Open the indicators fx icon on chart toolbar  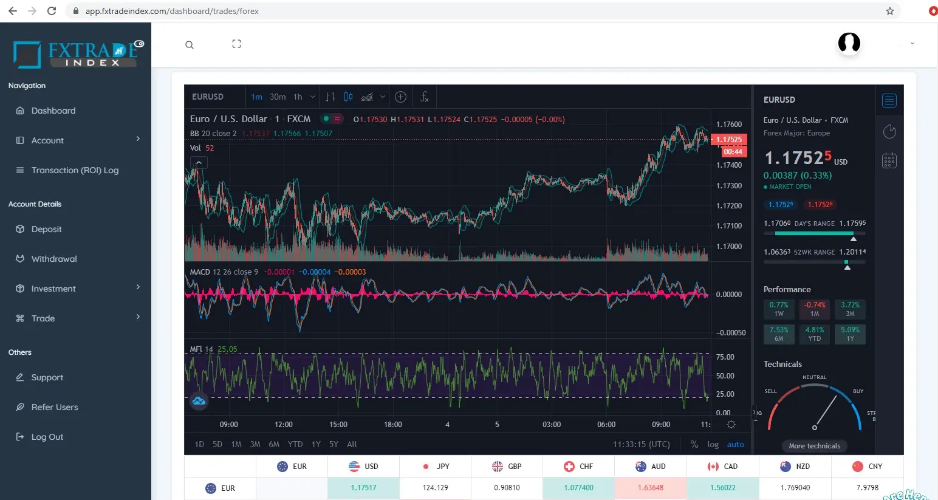(424, 97)
